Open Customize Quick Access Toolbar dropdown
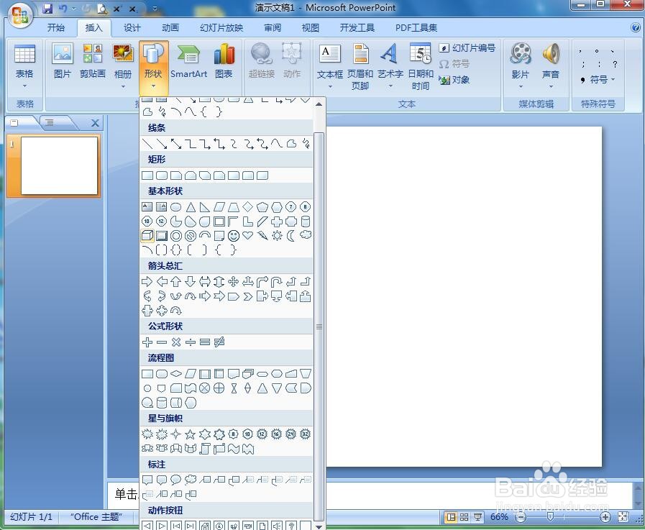This screenshot has width=645, height=530. (155, 8)
